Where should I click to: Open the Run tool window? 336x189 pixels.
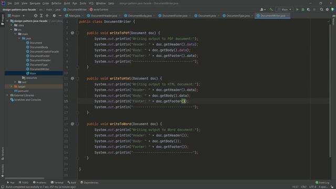click(x=10, y=183)
